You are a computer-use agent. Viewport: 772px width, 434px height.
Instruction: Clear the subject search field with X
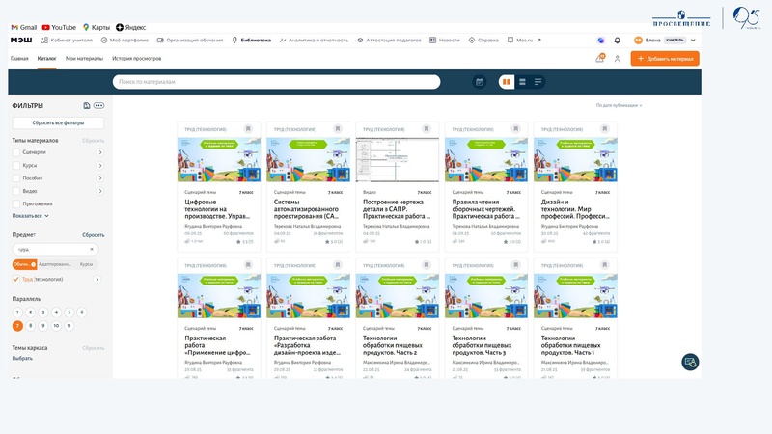click(93, 249)
